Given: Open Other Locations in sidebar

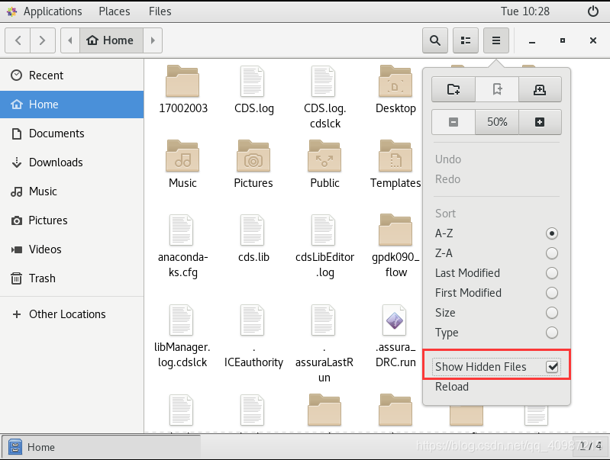Looking at the screenshot, I should pyautogui.click(x=67, y=314).
